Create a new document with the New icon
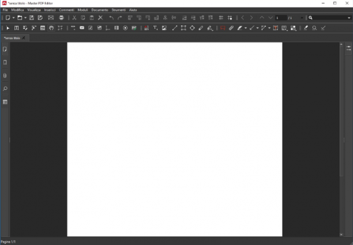 tap(8, 18)
